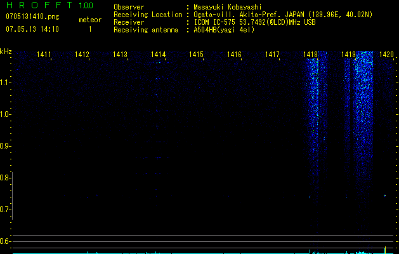Click the Receiving Location label
Screen dimensions: 399x254
click(x=148, y=15)
